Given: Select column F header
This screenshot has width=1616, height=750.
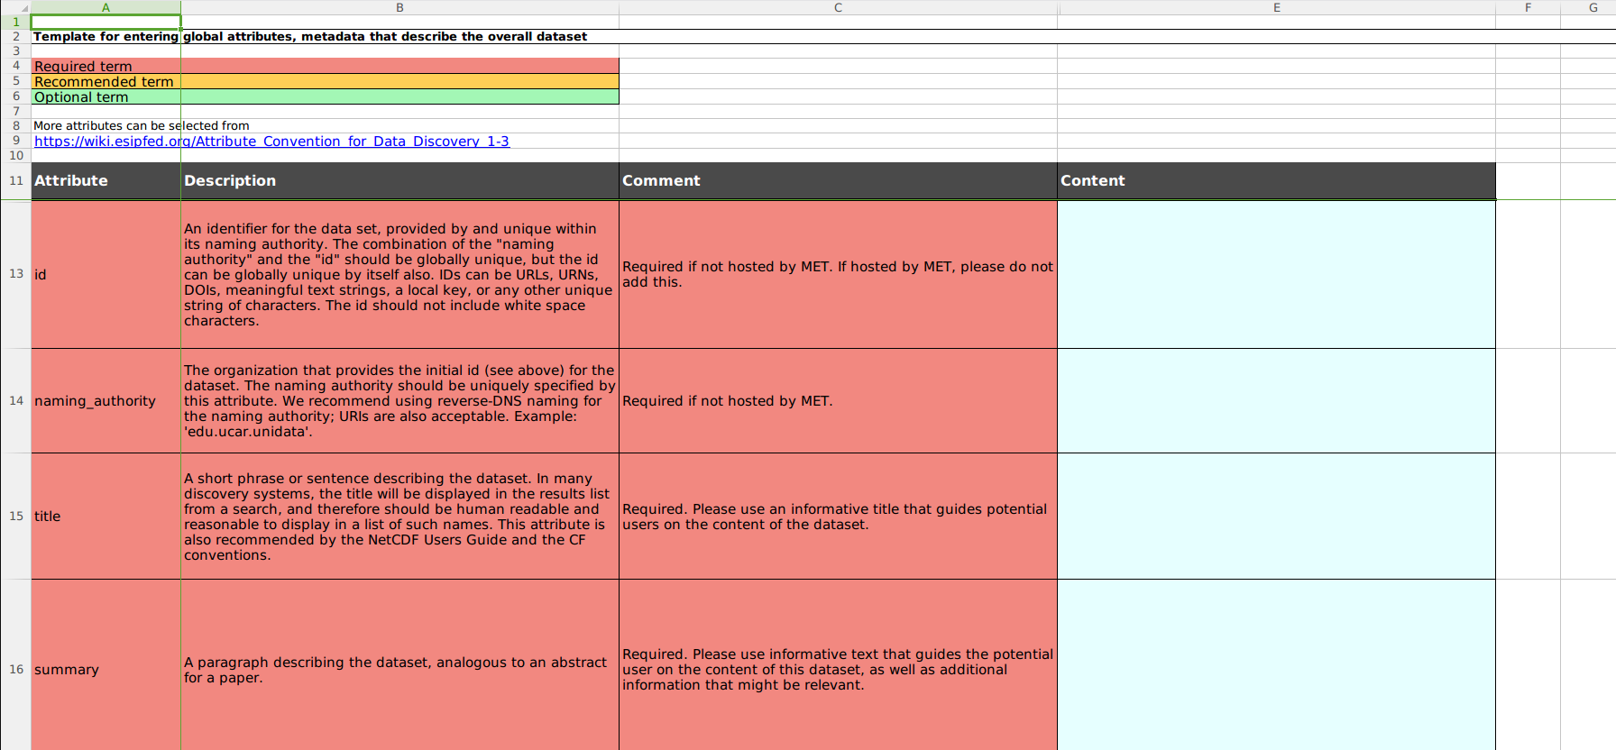Looking at the screenshot, I should [x=1528, y=7].
